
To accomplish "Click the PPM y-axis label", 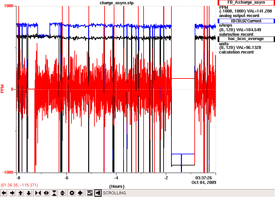I will point(2,89).
